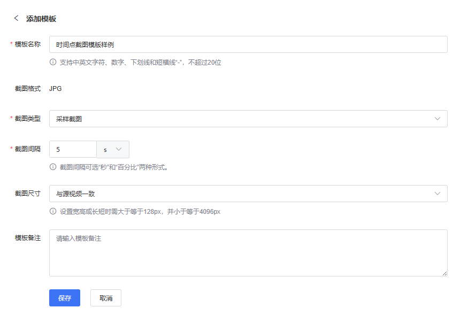Open the 截图尺寸 dropdown showing 与源视频一致

point(241,194)
